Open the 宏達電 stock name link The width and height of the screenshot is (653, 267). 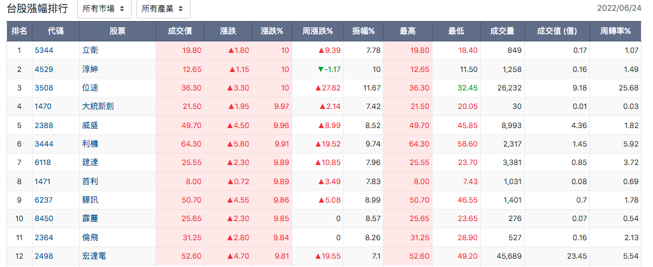94,256
